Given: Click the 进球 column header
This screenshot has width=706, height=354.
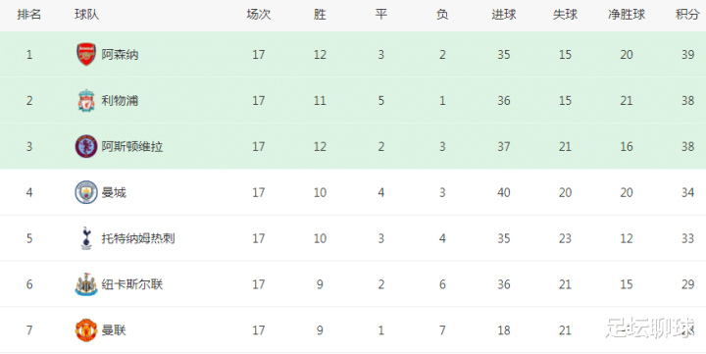Looking at the screenshot, I should (504, 15).
